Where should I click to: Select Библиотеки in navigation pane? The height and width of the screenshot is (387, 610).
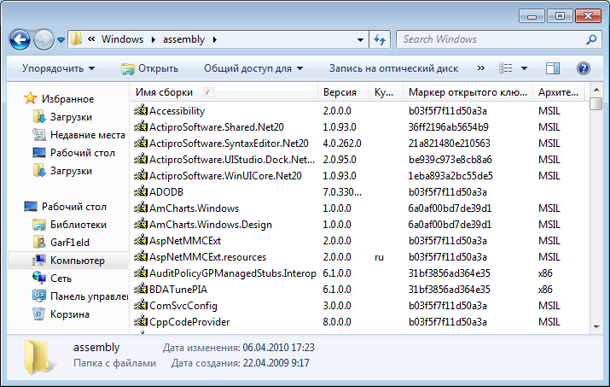point(78,225)
